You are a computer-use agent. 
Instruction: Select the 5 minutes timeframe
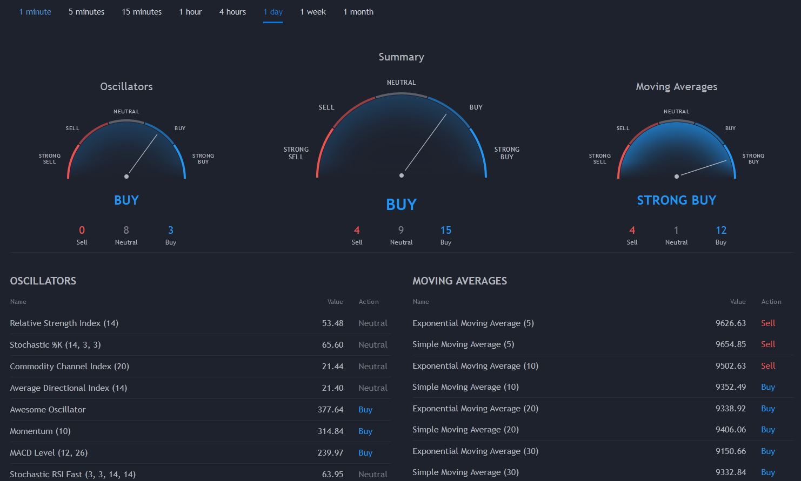tap(86, 12)
